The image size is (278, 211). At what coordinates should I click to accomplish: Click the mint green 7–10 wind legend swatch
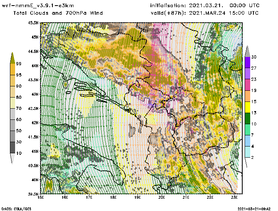point(247,130)
